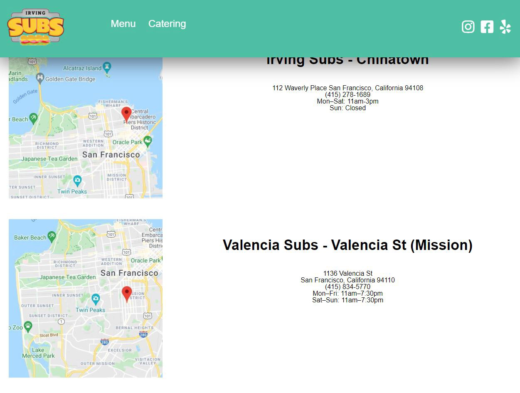Click the Oracle Park label on Valencia map
Image resolution: width=520 pixels, height=393 pixels.
(x=145, y=260)
